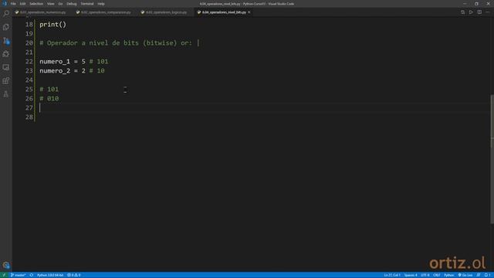Viewport: 494px width, 278px height.
Task: Click the vertical scrollbar in the editor
Action: coord(492,159)
